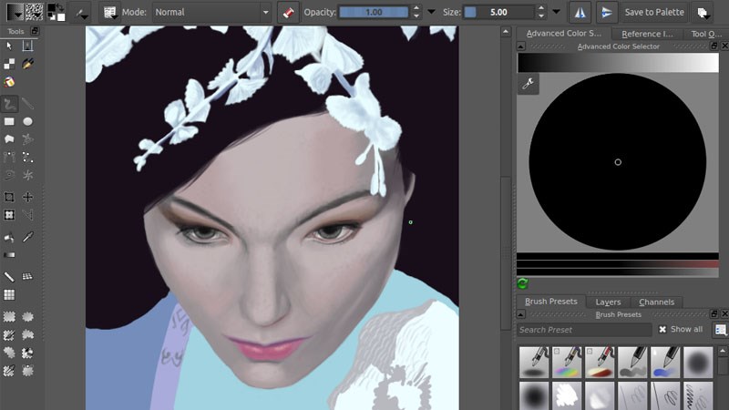Screen dimensions: 729x410
Task: Select the Ellipse shape tool
Action: [x=28, y=121]
